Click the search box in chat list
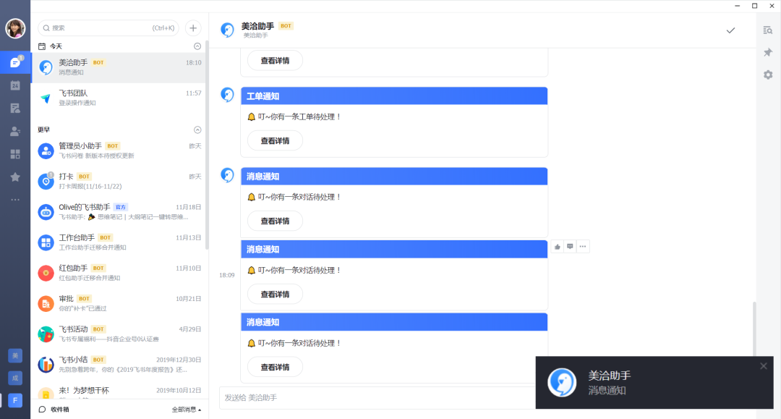Screen dimensions: 781x419 [108, 28]
